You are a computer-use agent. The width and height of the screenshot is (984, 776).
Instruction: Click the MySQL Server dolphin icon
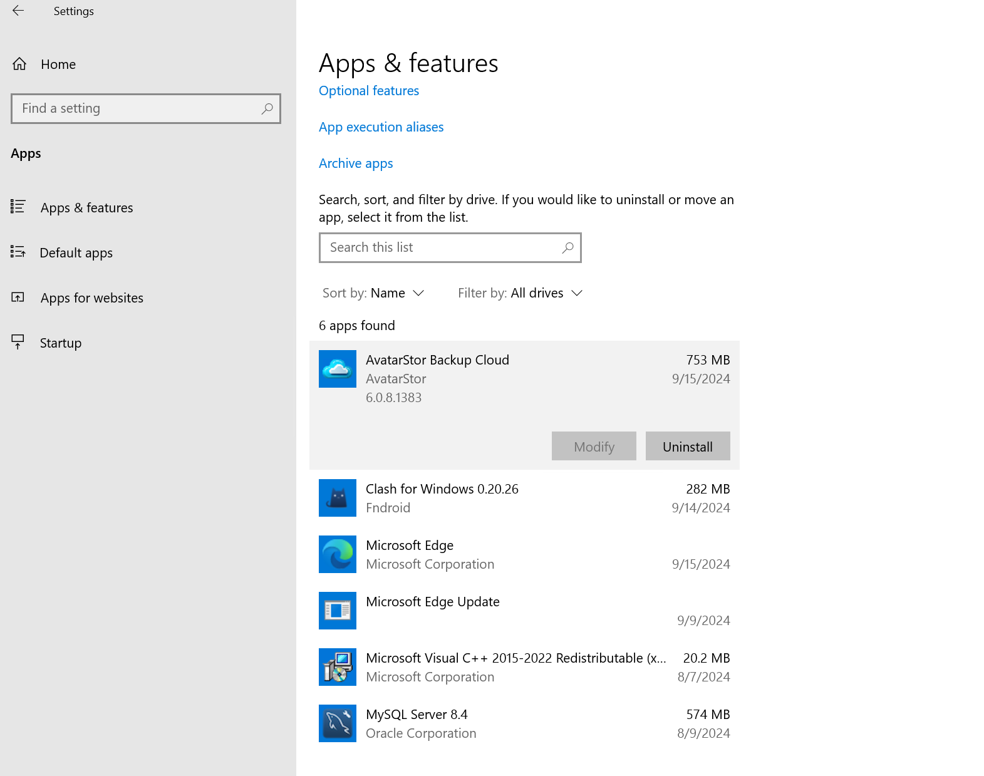pyautogui.click(x=338, y=723)
